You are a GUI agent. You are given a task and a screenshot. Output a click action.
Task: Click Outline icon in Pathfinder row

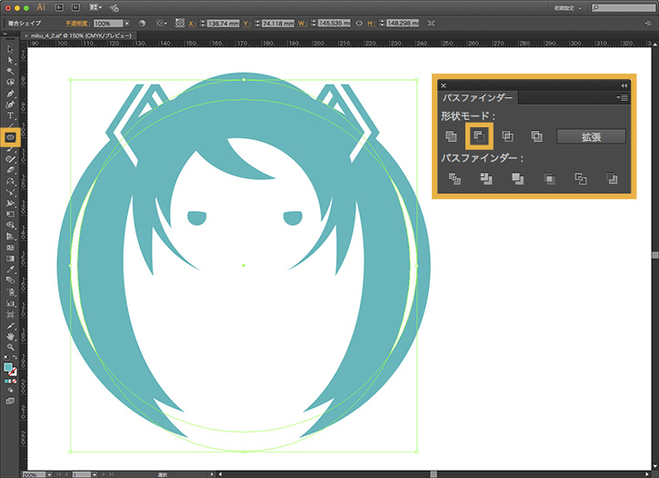pyautogui.click(x=581, y=178)
